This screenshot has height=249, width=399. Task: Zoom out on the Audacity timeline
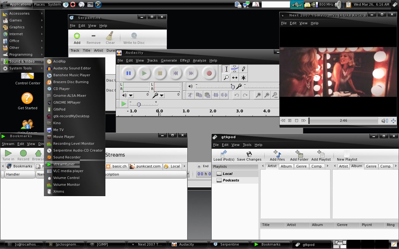click(x=267, y=95)
